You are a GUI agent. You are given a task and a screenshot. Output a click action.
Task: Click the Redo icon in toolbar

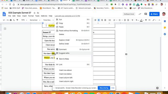coord(7,20)
